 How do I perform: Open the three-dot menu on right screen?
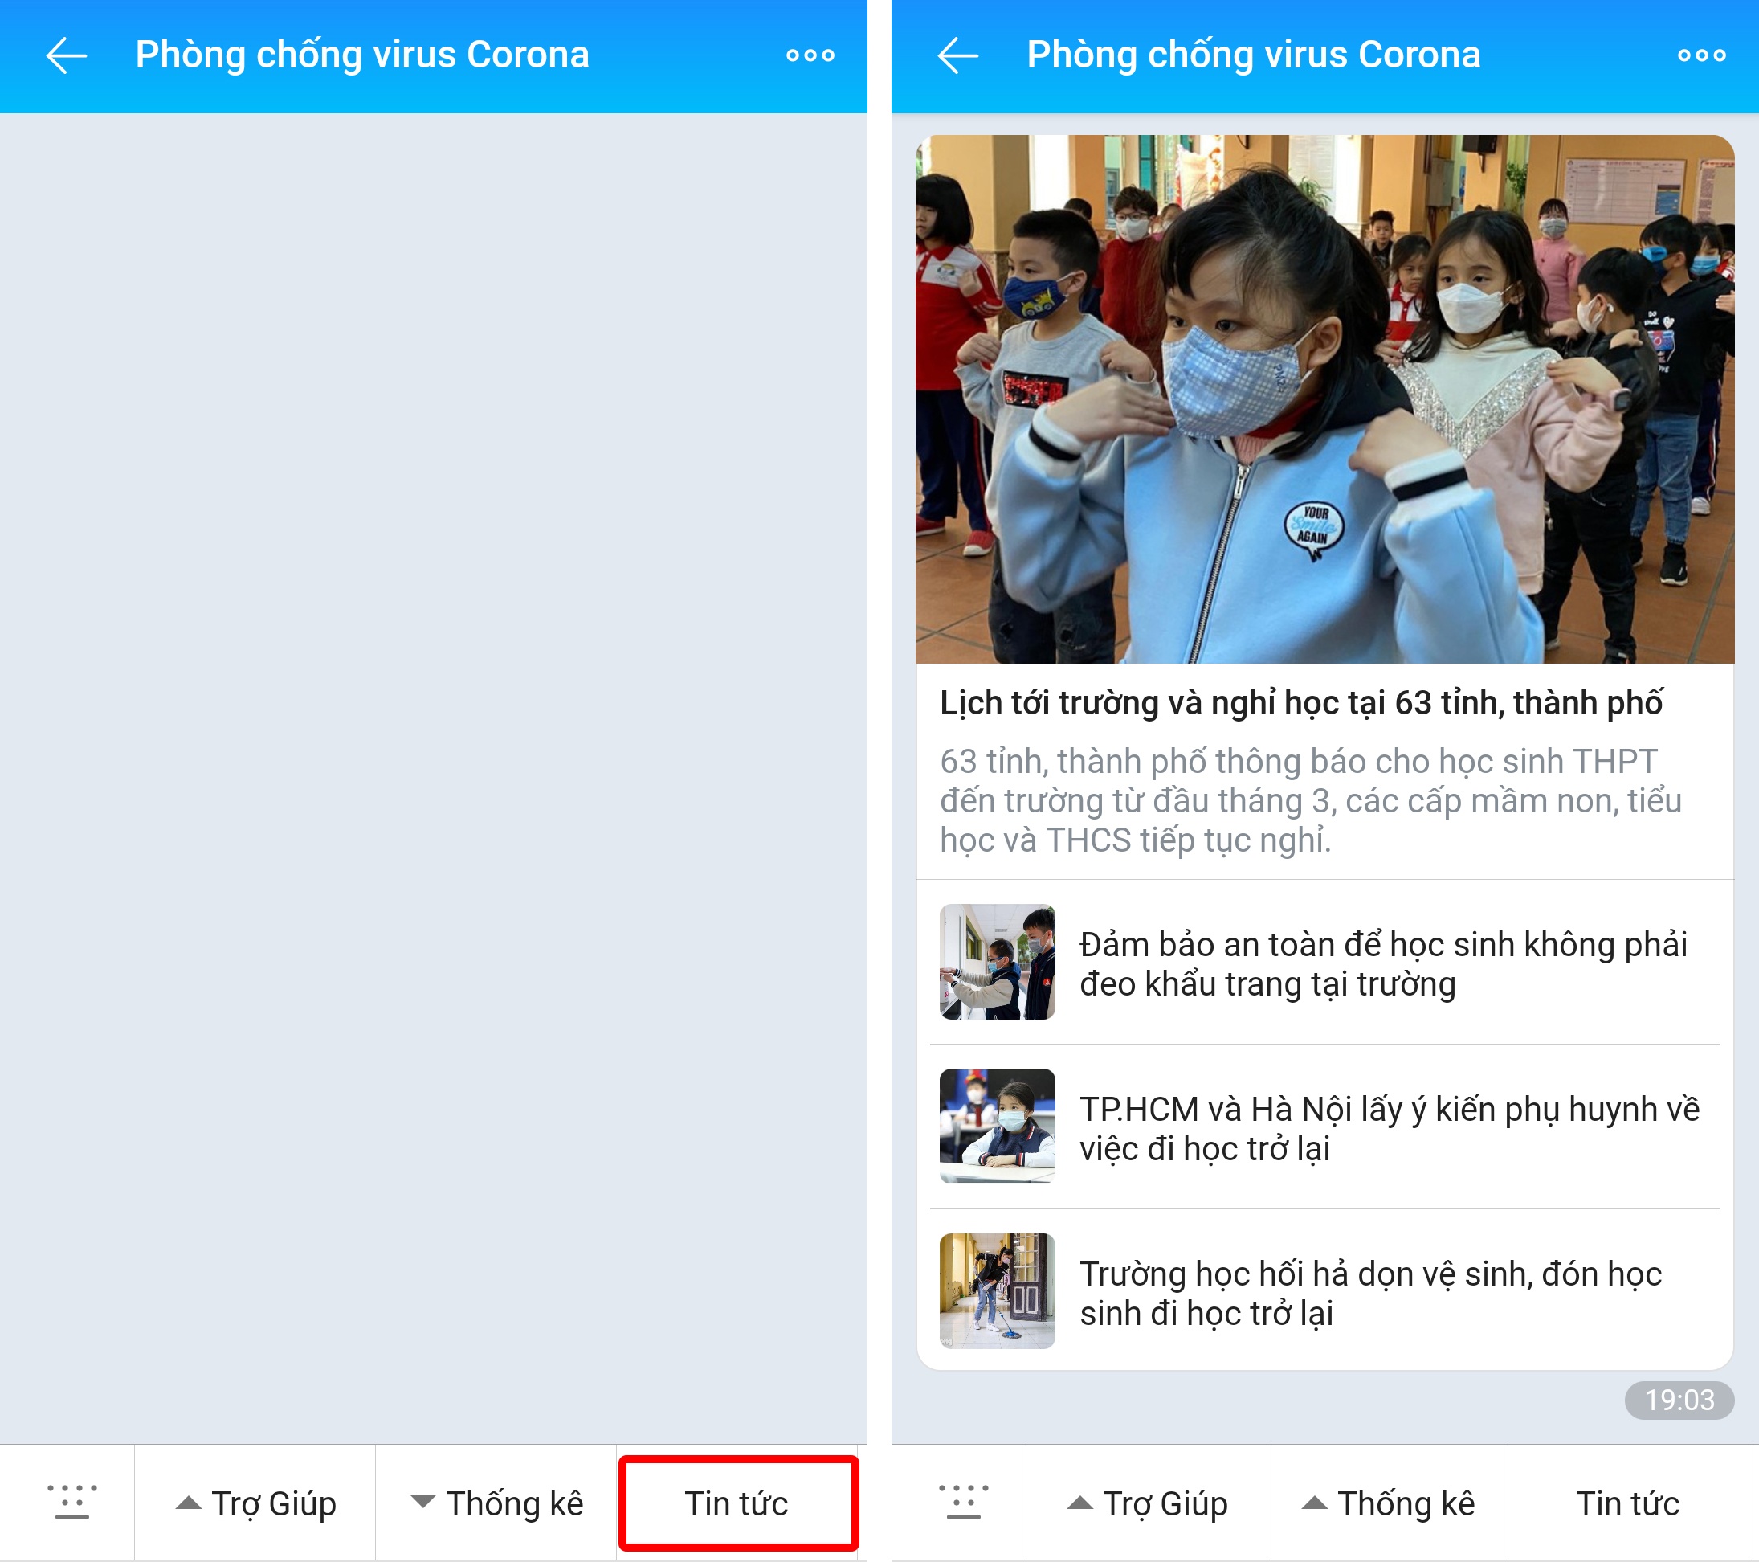pos(1700,56)
